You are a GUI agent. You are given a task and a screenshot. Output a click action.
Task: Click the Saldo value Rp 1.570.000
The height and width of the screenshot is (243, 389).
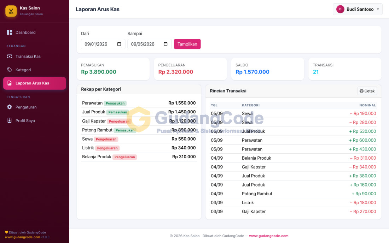click(x=252, y=72)
